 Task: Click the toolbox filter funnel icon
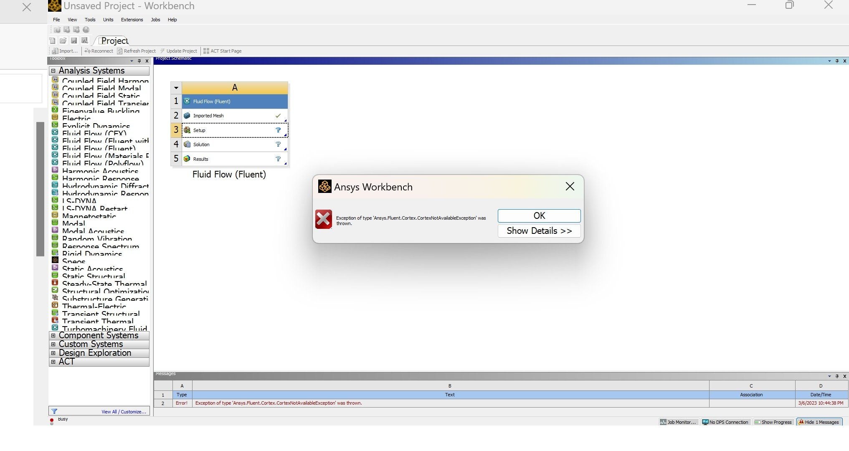click(x=54, y=411)
